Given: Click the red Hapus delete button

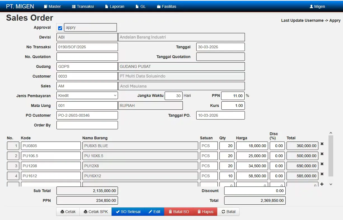Looking at the screenshot, I should coord(205,212).
